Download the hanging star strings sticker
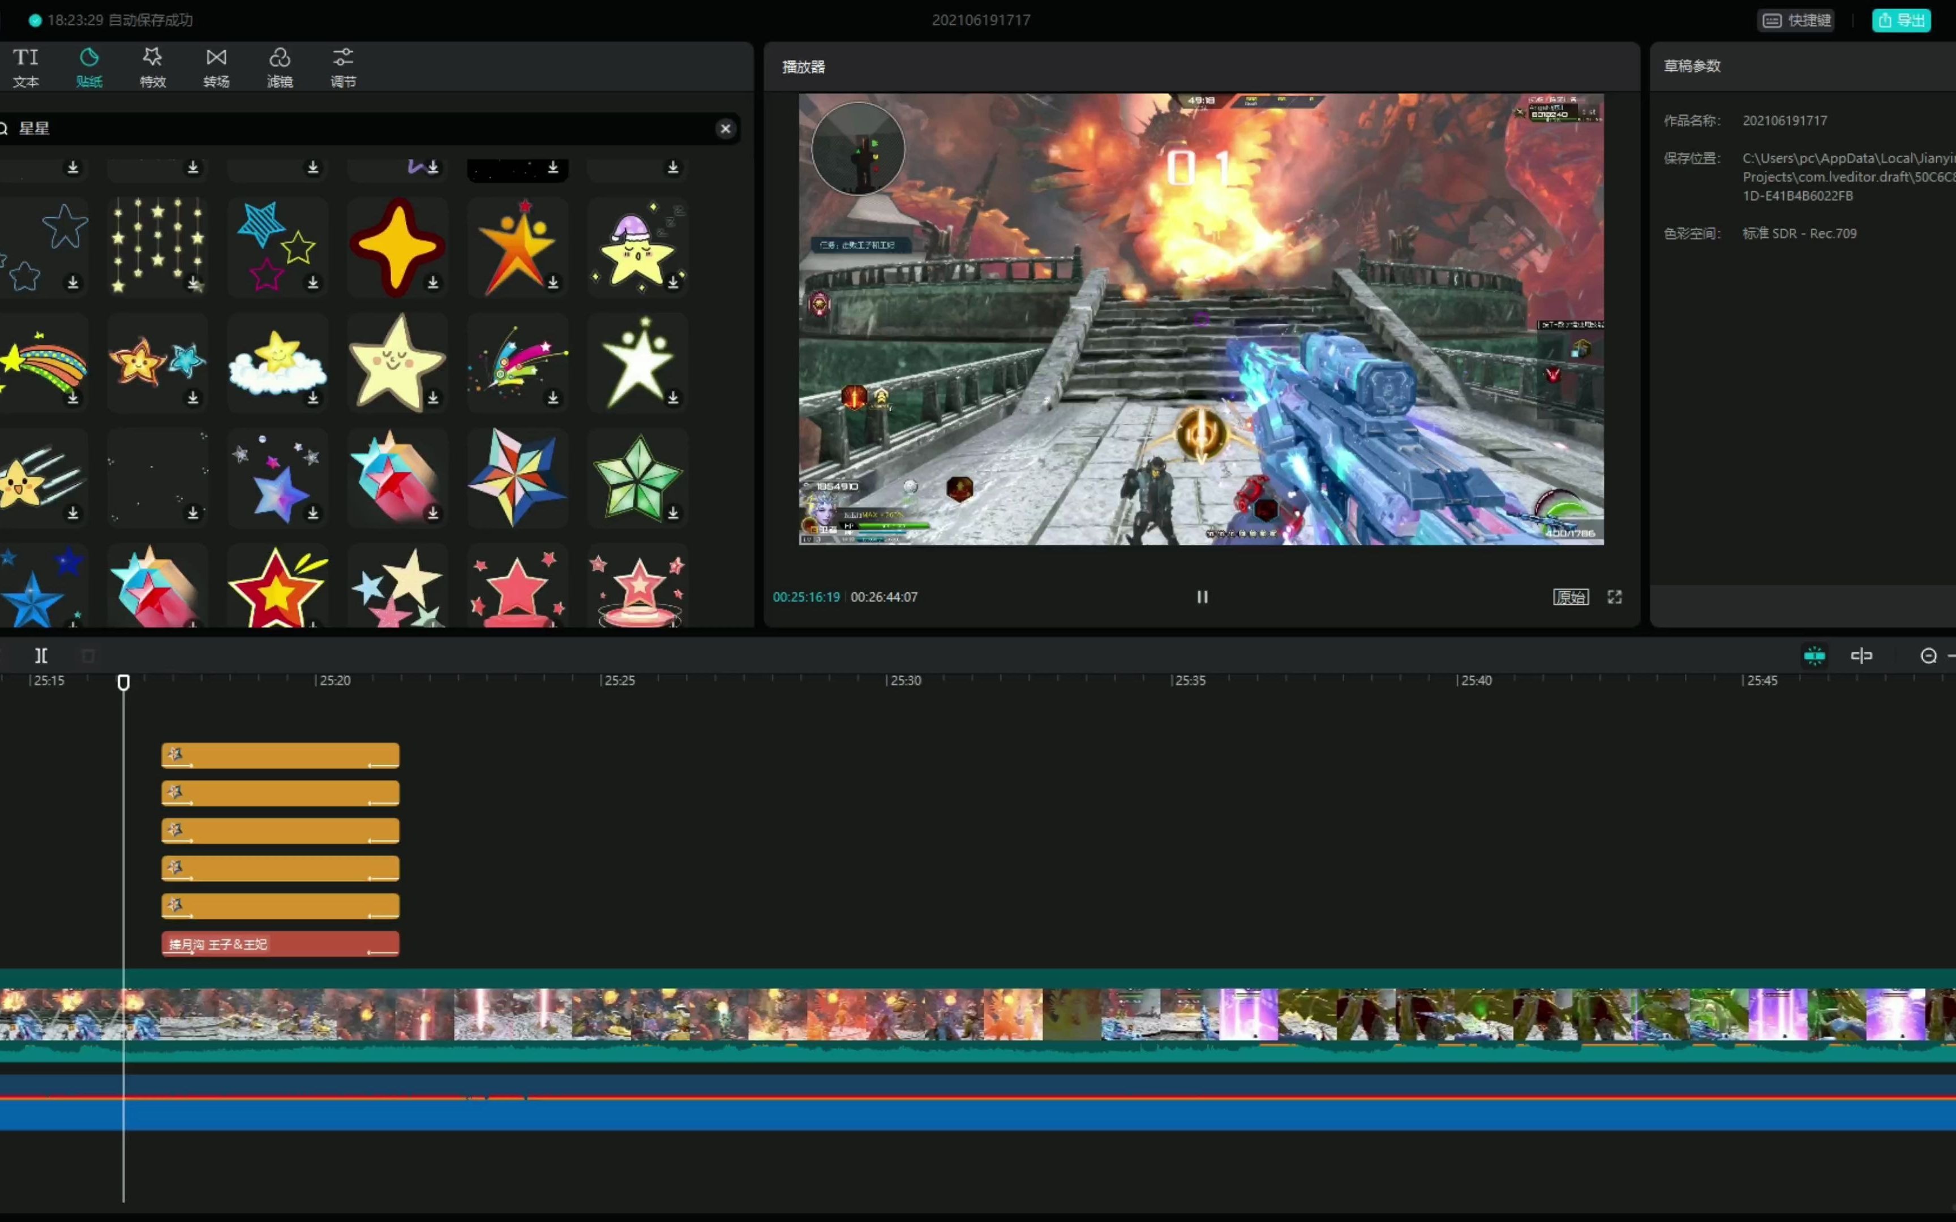The width and height of the screenshot is (1956, 1222). click(x=193, y=282)
